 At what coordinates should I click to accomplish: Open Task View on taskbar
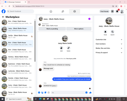36,99
